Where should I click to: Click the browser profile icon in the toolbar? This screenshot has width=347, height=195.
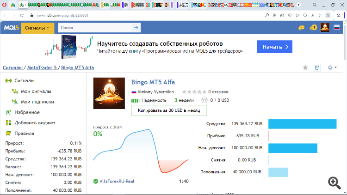pos(328,15)
